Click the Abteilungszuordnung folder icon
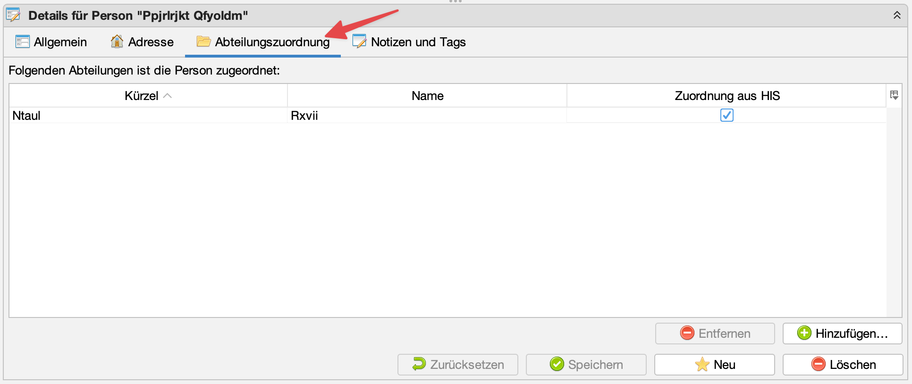The width and height of the screenshot is (912, 384). (x=203, y=42)
